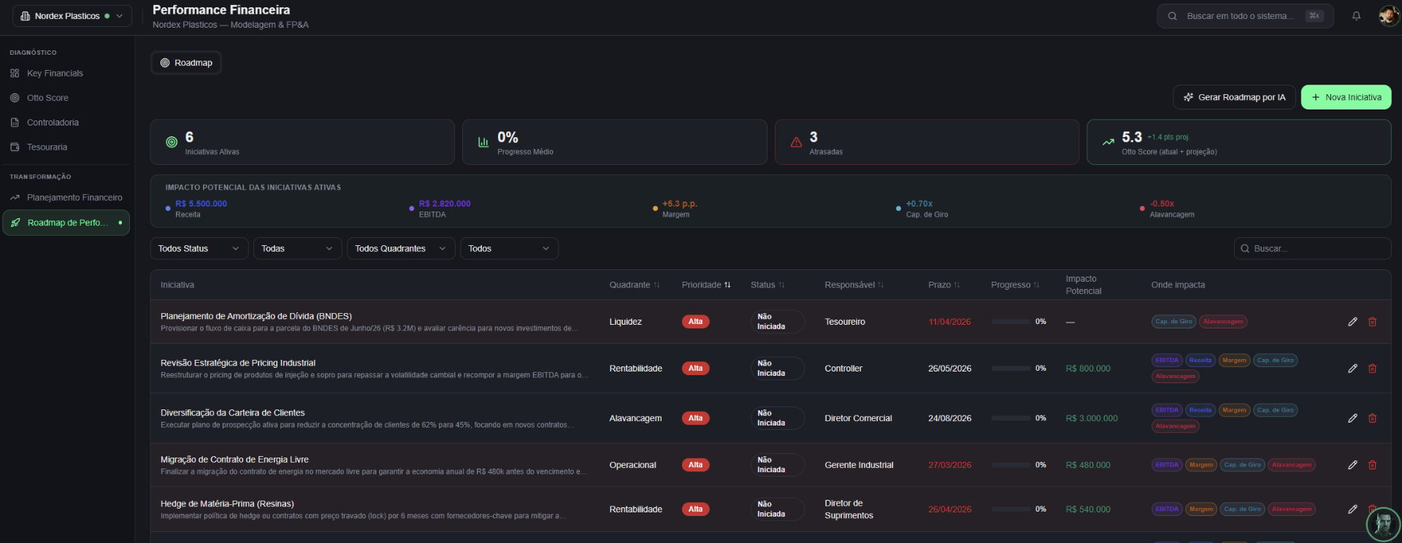
Task: Open the user avatar menu
Action: tap(1388, 15)
